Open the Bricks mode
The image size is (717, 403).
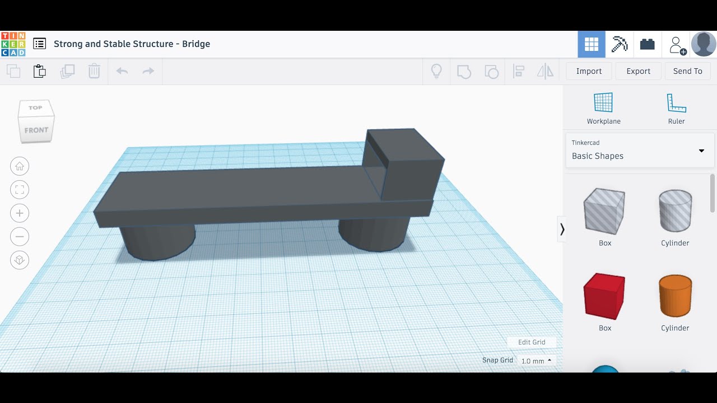pyautogui.click(x=648, y=44)
